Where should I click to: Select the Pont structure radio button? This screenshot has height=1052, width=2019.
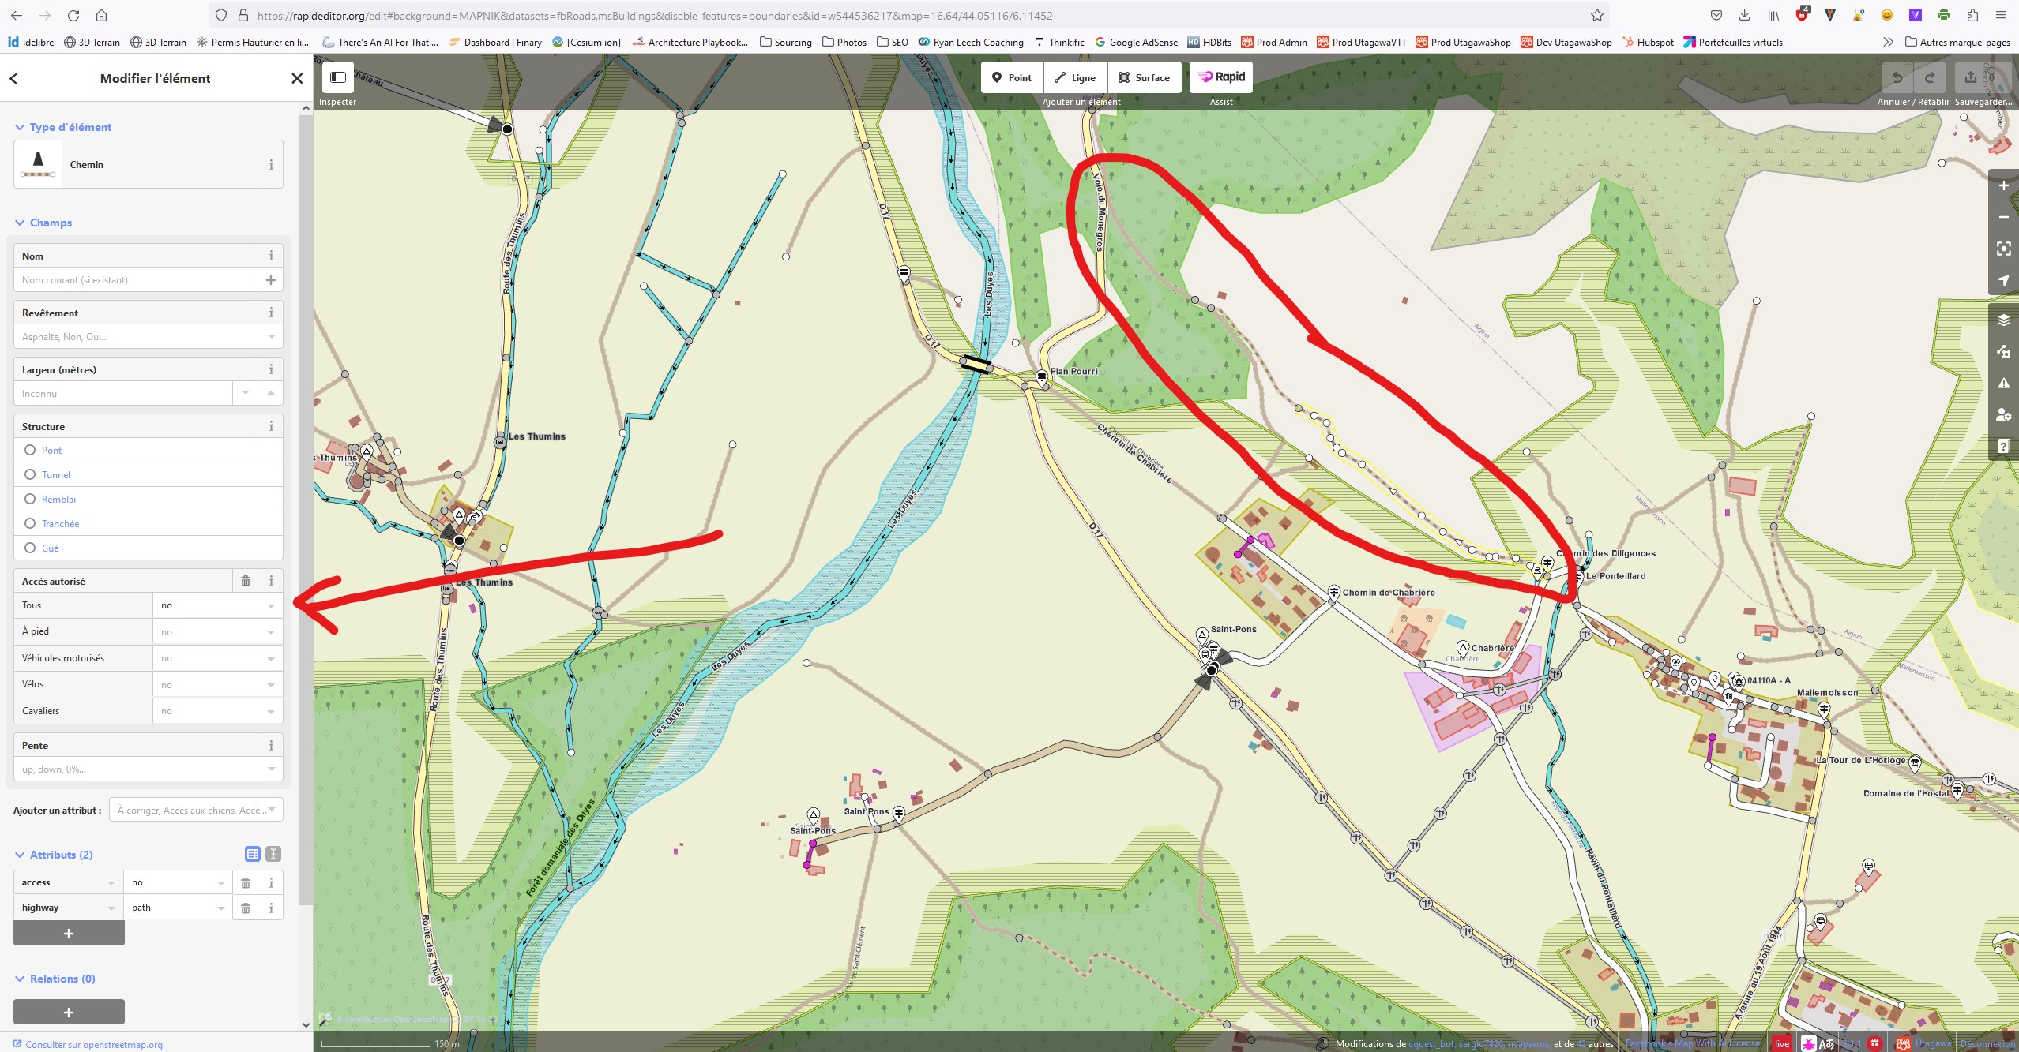pyautogui.click(x=31, y=450)
